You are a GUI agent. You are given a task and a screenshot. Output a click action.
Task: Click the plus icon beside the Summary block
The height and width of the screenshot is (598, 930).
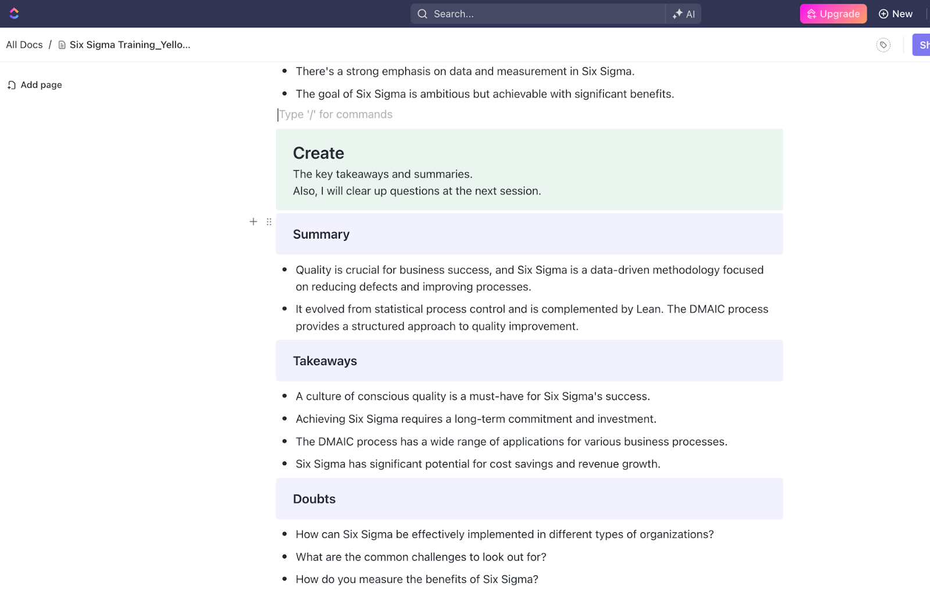click(253, 222)
